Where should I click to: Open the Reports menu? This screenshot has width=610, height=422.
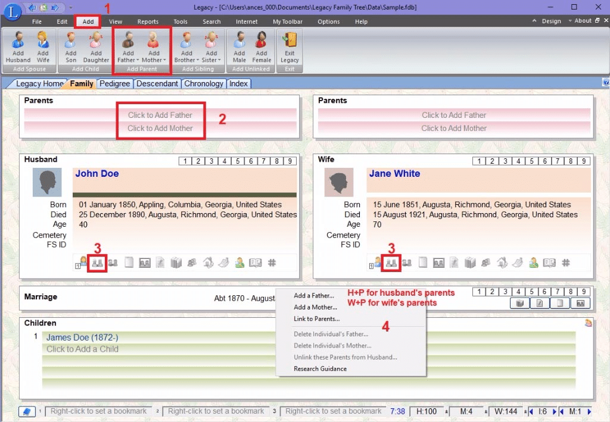148,22
